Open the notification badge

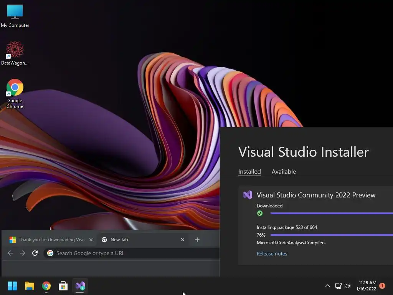pos(382,286)
